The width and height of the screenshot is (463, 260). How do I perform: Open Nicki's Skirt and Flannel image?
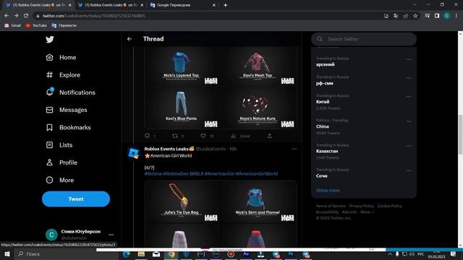click(x=259, y=201)
